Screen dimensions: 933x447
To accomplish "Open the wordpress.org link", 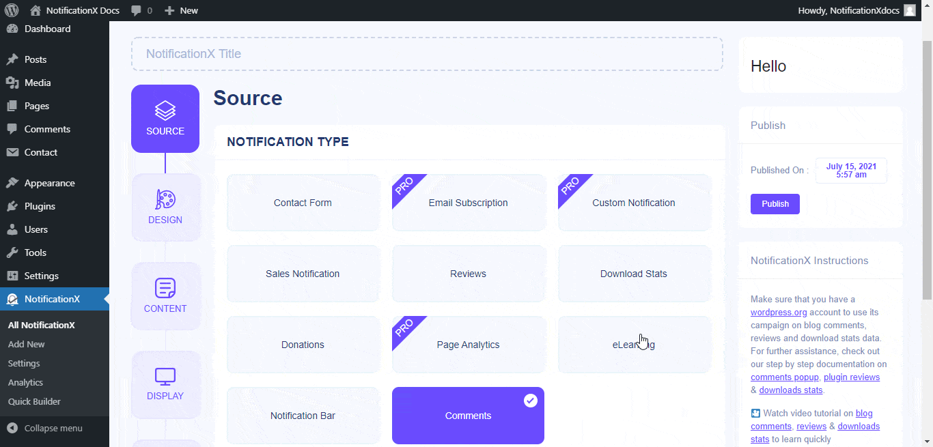I will (x=779, y=312).
